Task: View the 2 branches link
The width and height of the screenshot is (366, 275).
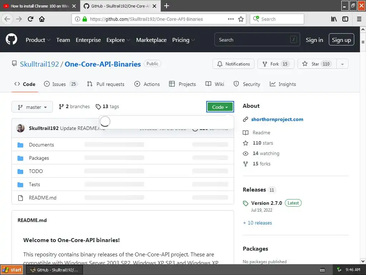Action: 74,107
